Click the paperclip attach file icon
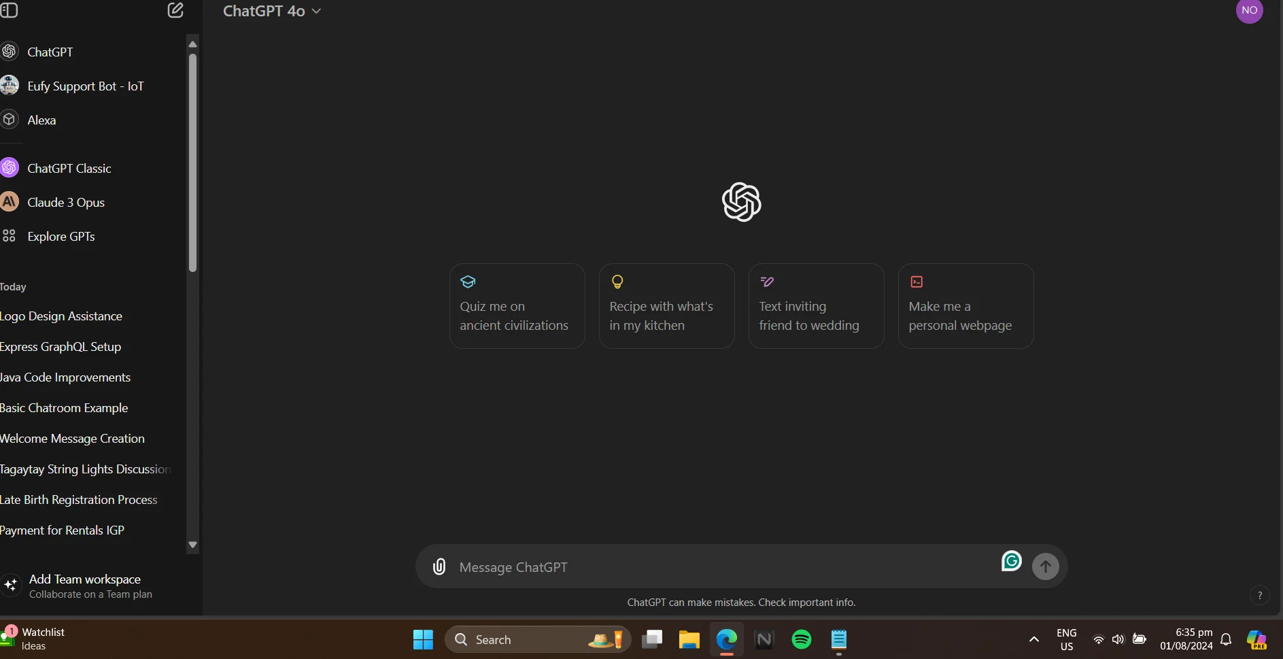 [439, 567]
